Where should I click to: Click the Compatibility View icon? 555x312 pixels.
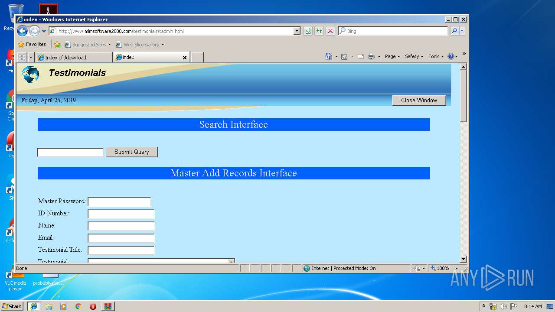[308, 31]
